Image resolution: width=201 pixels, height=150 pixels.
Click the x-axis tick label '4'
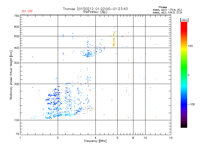[x=95, y=138]
